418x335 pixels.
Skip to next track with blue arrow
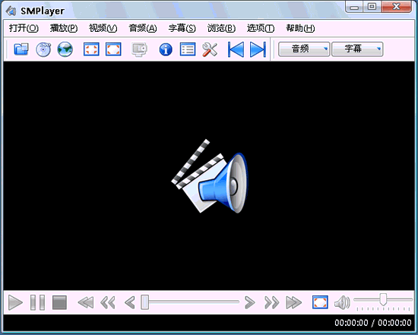[x=258, y=49]
